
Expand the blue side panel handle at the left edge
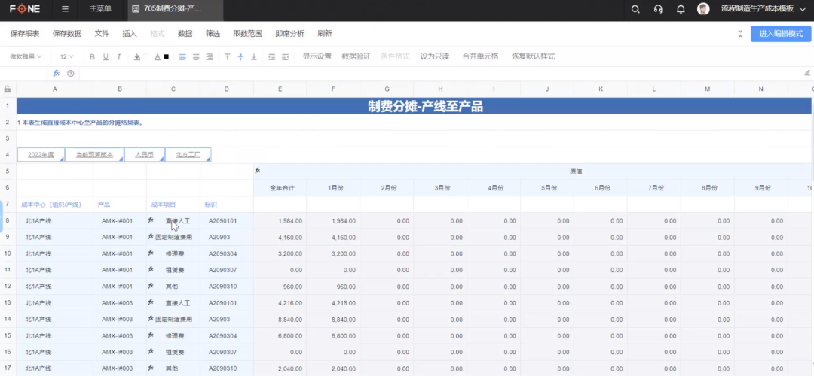click(2, 216)
